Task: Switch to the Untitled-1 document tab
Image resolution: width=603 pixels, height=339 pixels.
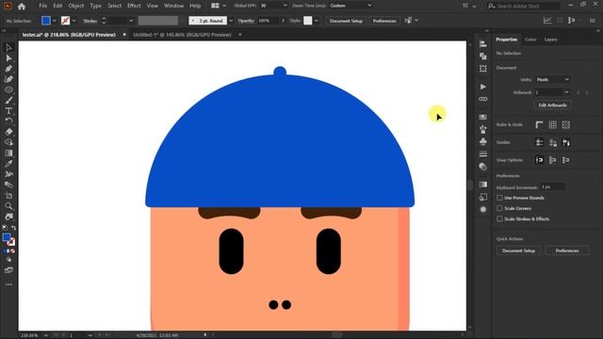Action: click(182, 35)
